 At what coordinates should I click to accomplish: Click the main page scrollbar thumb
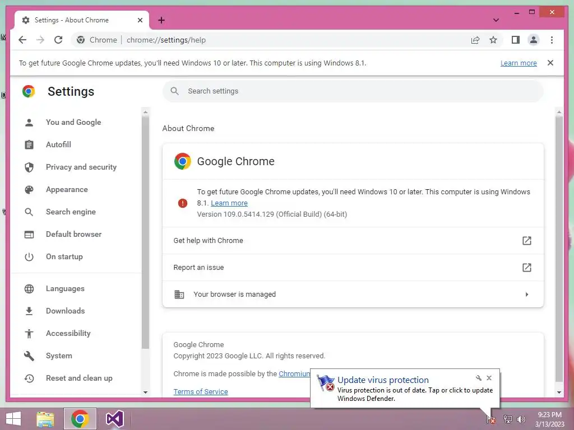click(559, 249)
